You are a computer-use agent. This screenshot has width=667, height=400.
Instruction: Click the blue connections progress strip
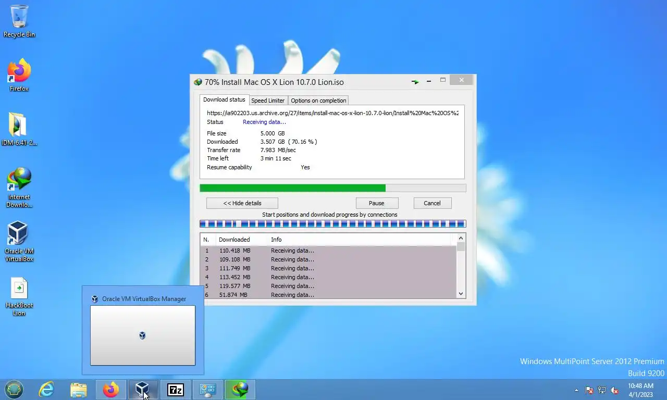[x=333, y=224]
